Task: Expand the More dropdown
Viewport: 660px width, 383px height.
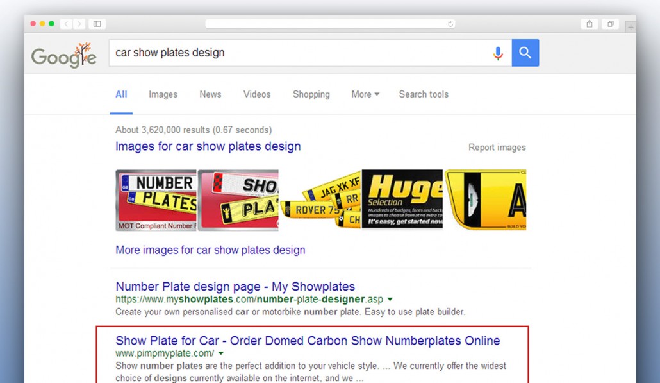Action: click(x=365, y=94)
